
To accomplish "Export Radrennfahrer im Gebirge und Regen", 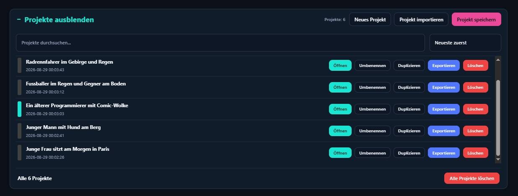I will point(444,65).
